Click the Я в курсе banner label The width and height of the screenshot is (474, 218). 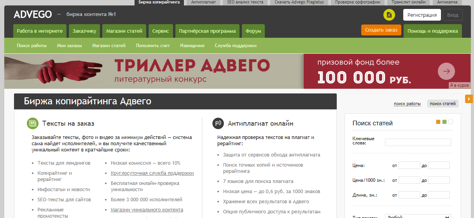(459, 85)
